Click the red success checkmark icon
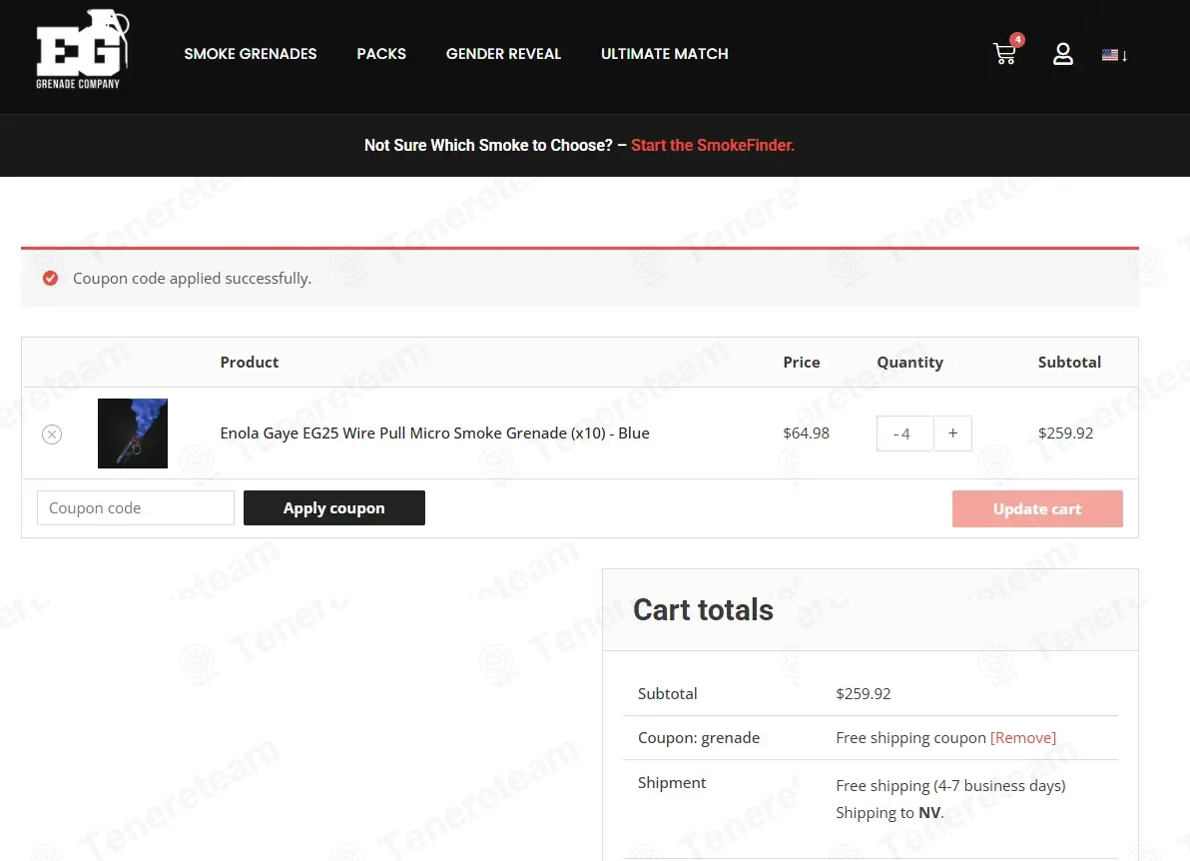1190x861 pixels. pos(50,278)
